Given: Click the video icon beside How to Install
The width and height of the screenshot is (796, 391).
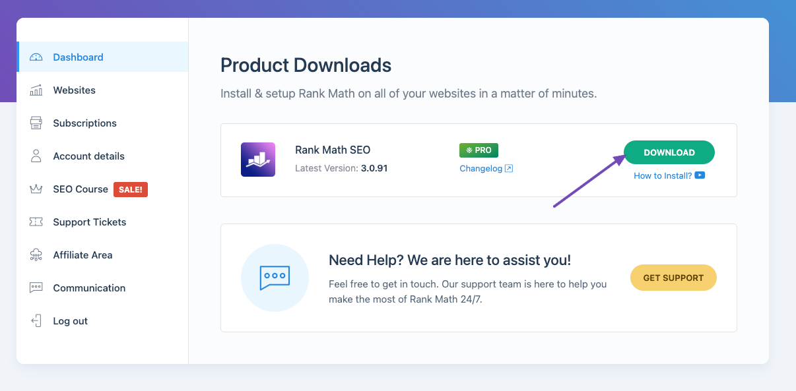Looking at the screenshot, I should 700,175.
